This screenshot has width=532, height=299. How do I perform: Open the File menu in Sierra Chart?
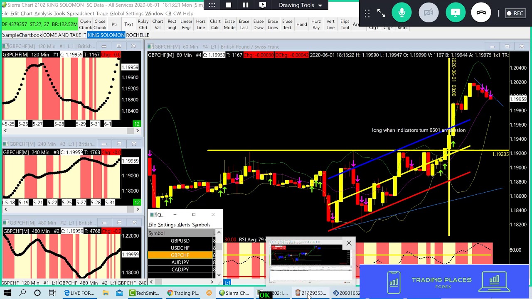click(5, 14)
